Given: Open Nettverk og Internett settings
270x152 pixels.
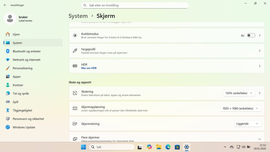Looking at the screenshot, I should pos(33,60).
